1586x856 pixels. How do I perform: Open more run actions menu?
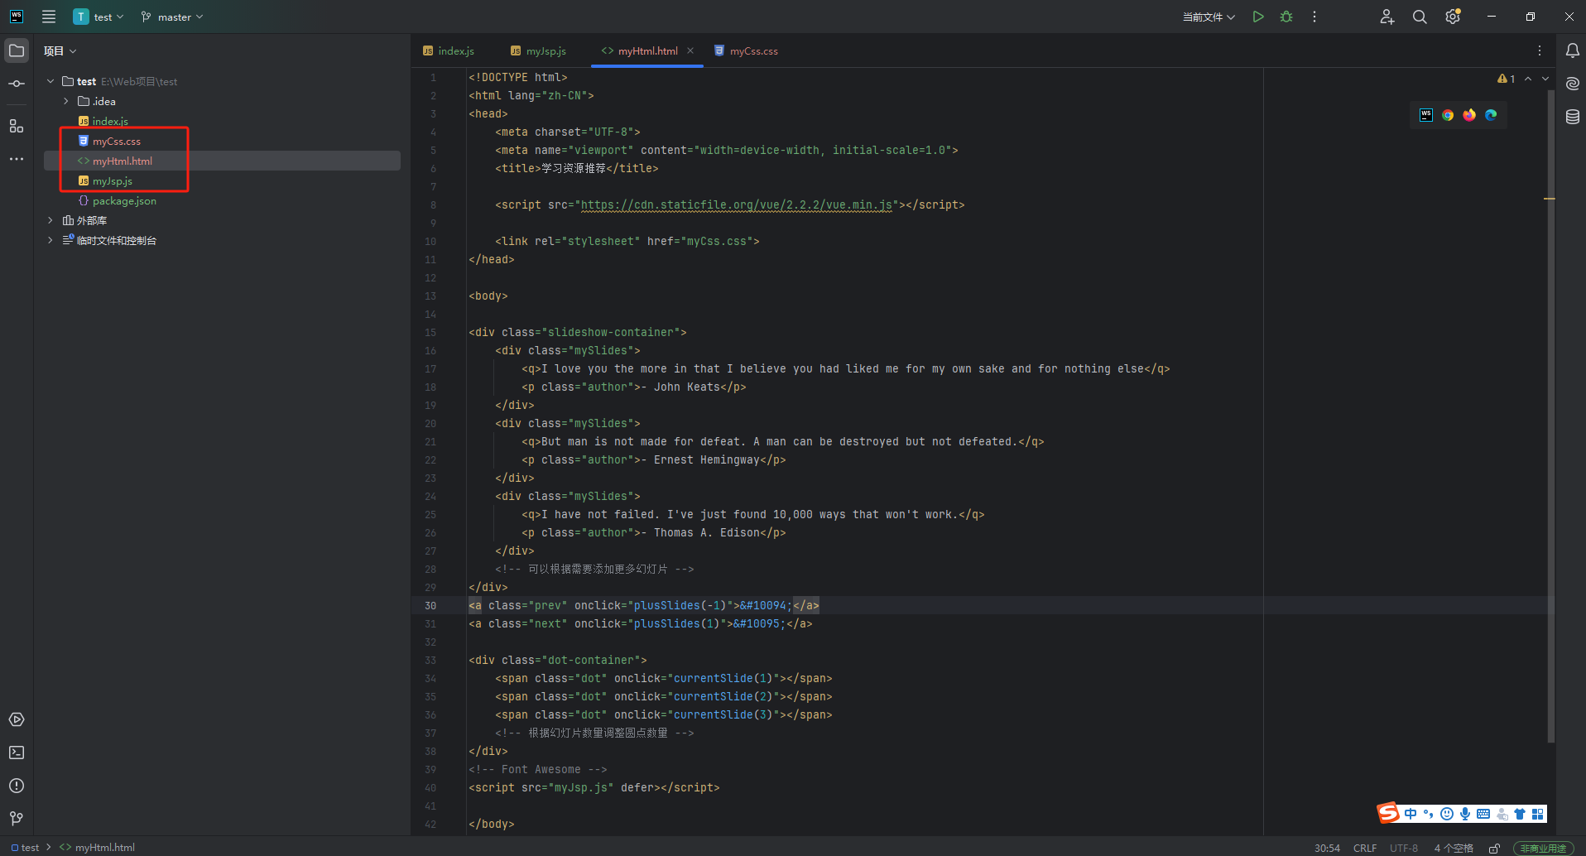click(x=1314, y=17)
